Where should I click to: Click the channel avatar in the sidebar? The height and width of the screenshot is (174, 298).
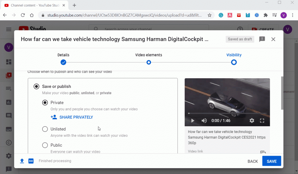(x=8, y=47)
